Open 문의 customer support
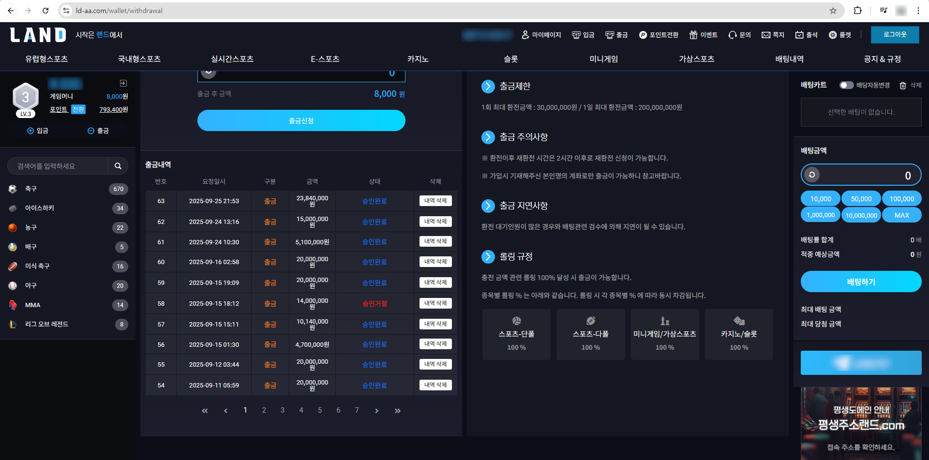 coord(740,35)
